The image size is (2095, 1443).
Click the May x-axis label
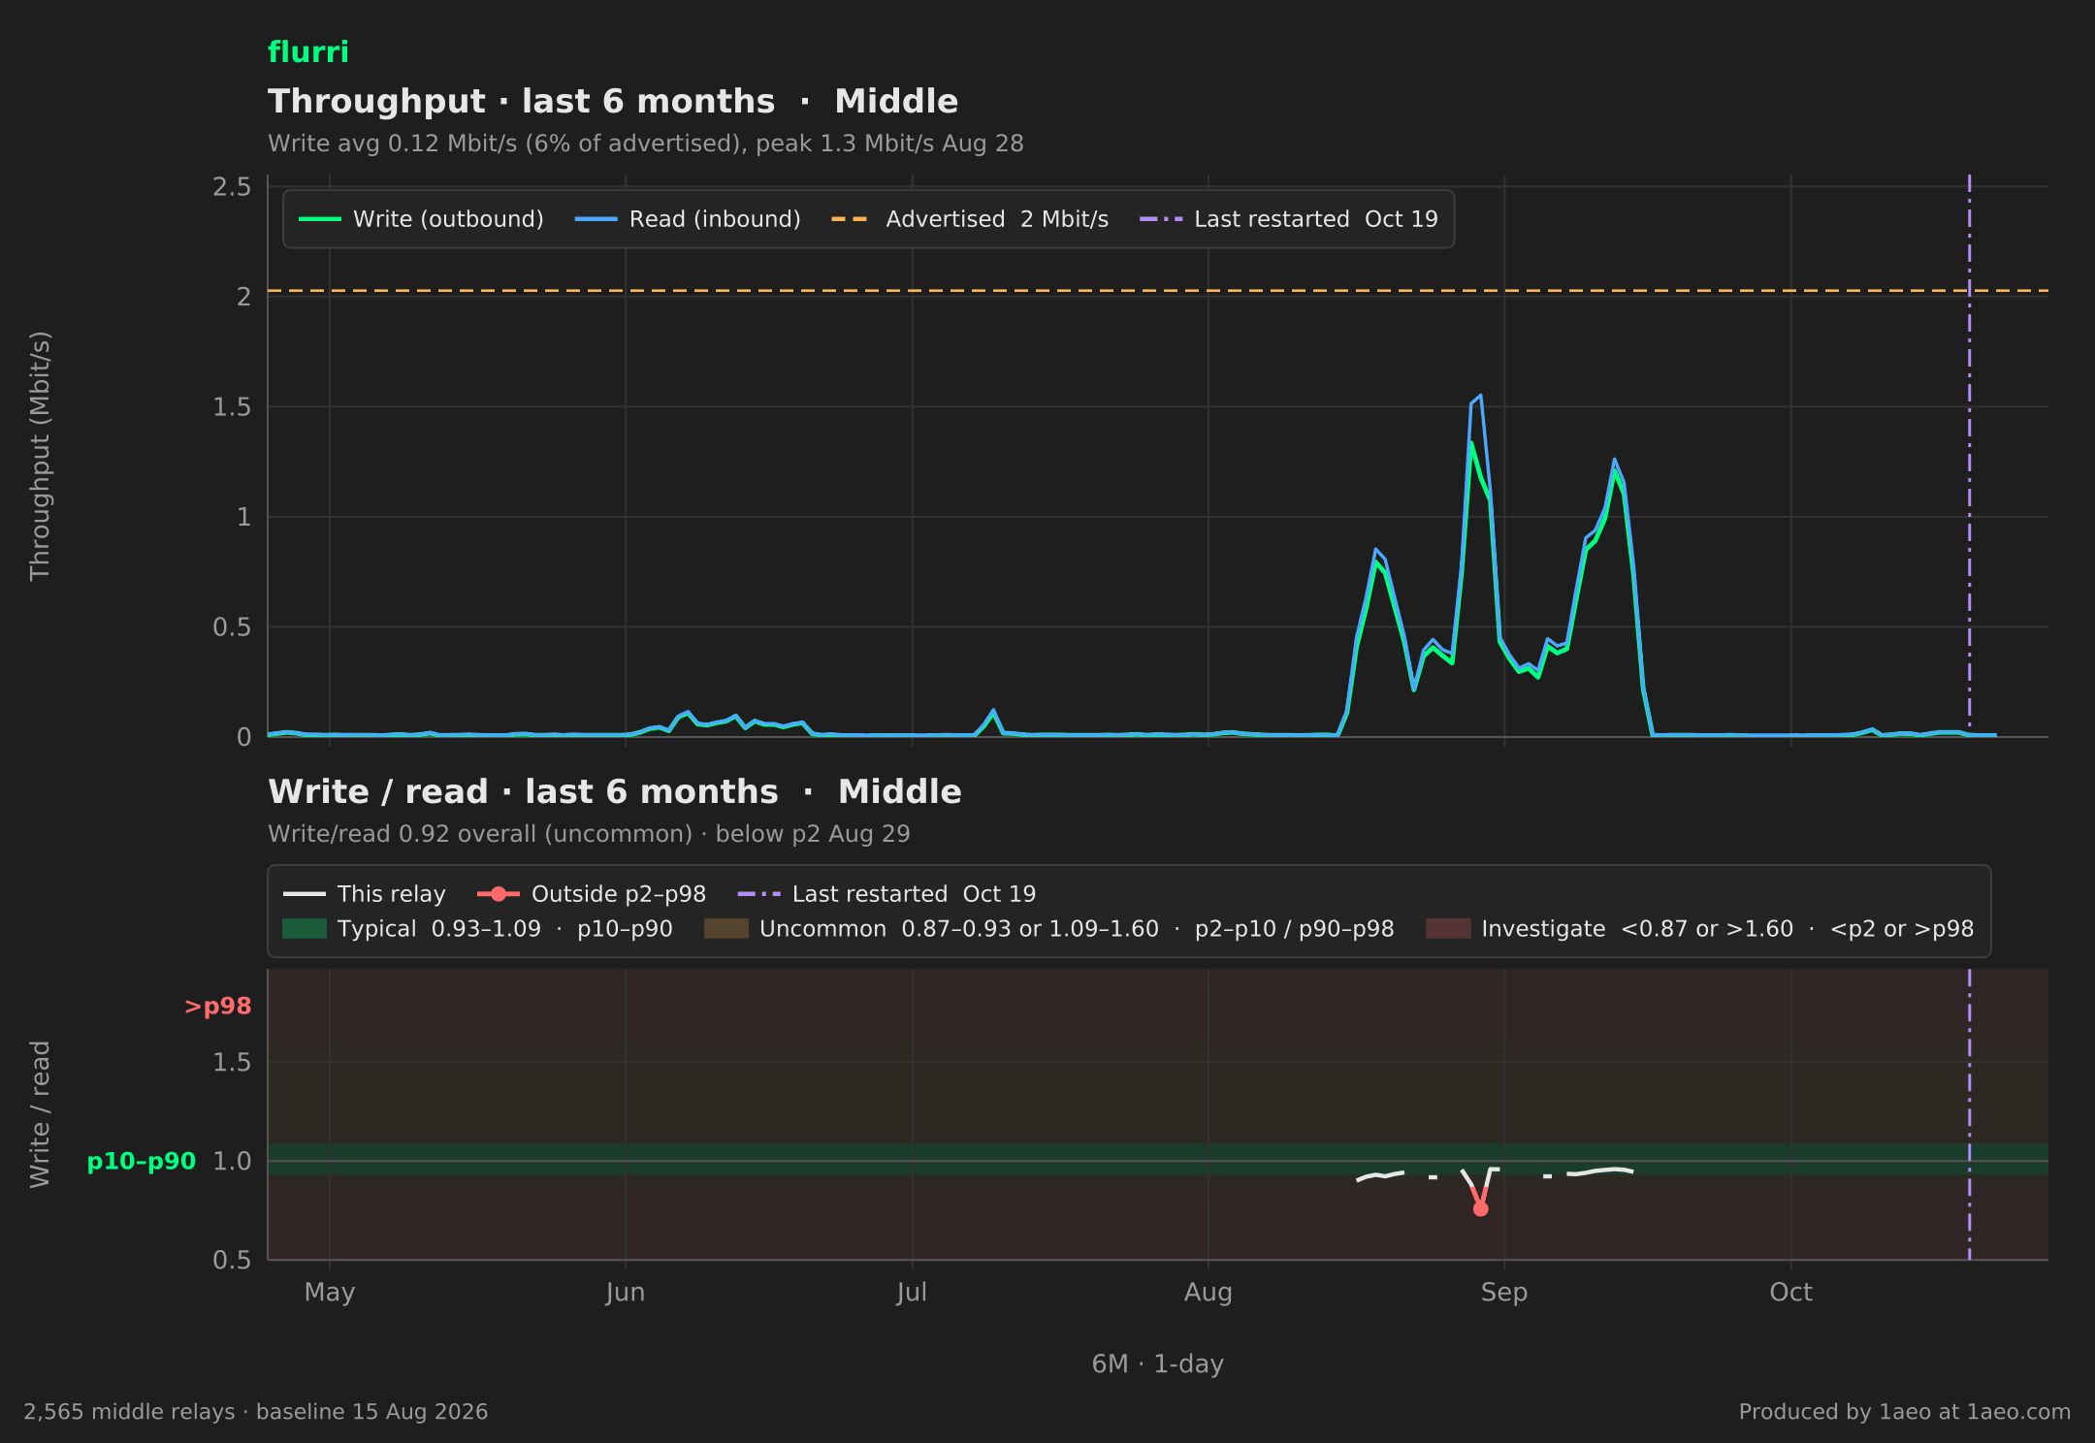(x=330, y=1293)
